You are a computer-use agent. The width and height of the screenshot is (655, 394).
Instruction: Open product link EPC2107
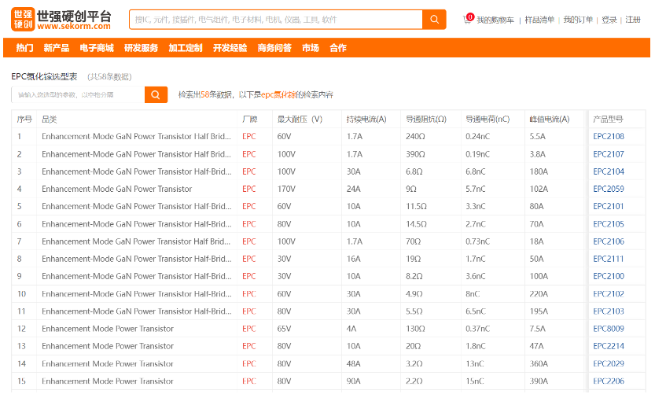(609, 154)
